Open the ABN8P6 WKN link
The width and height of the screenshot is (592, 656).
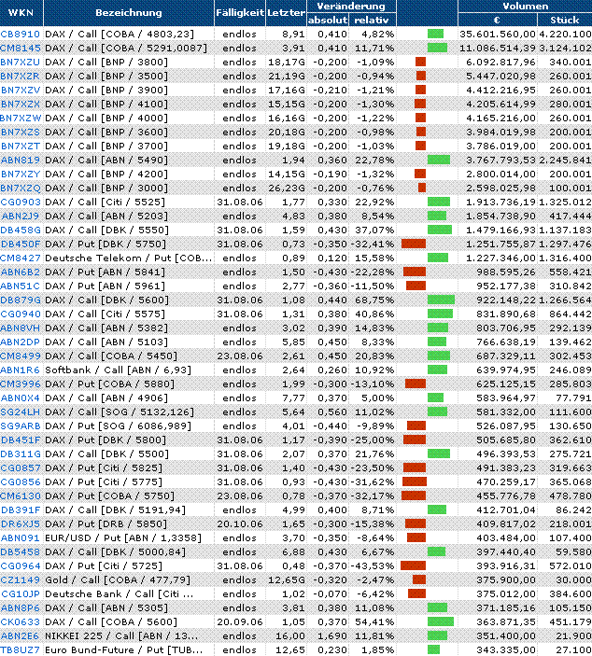(21, 608)
